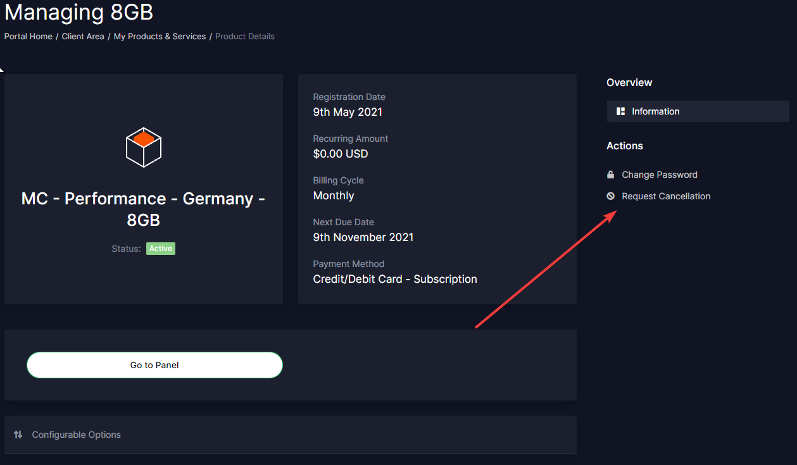Click the Next Due Date value

(x=363, y=237)
